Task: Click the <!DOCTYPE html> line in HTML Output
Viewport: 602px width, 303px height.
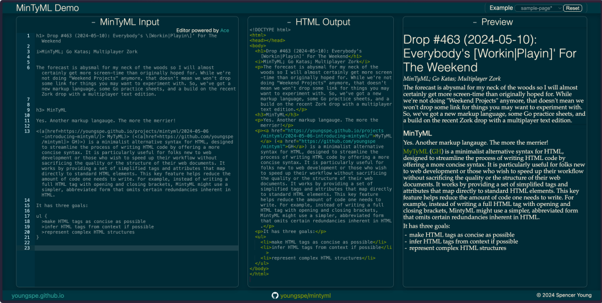Action: [x=270, y=29]
